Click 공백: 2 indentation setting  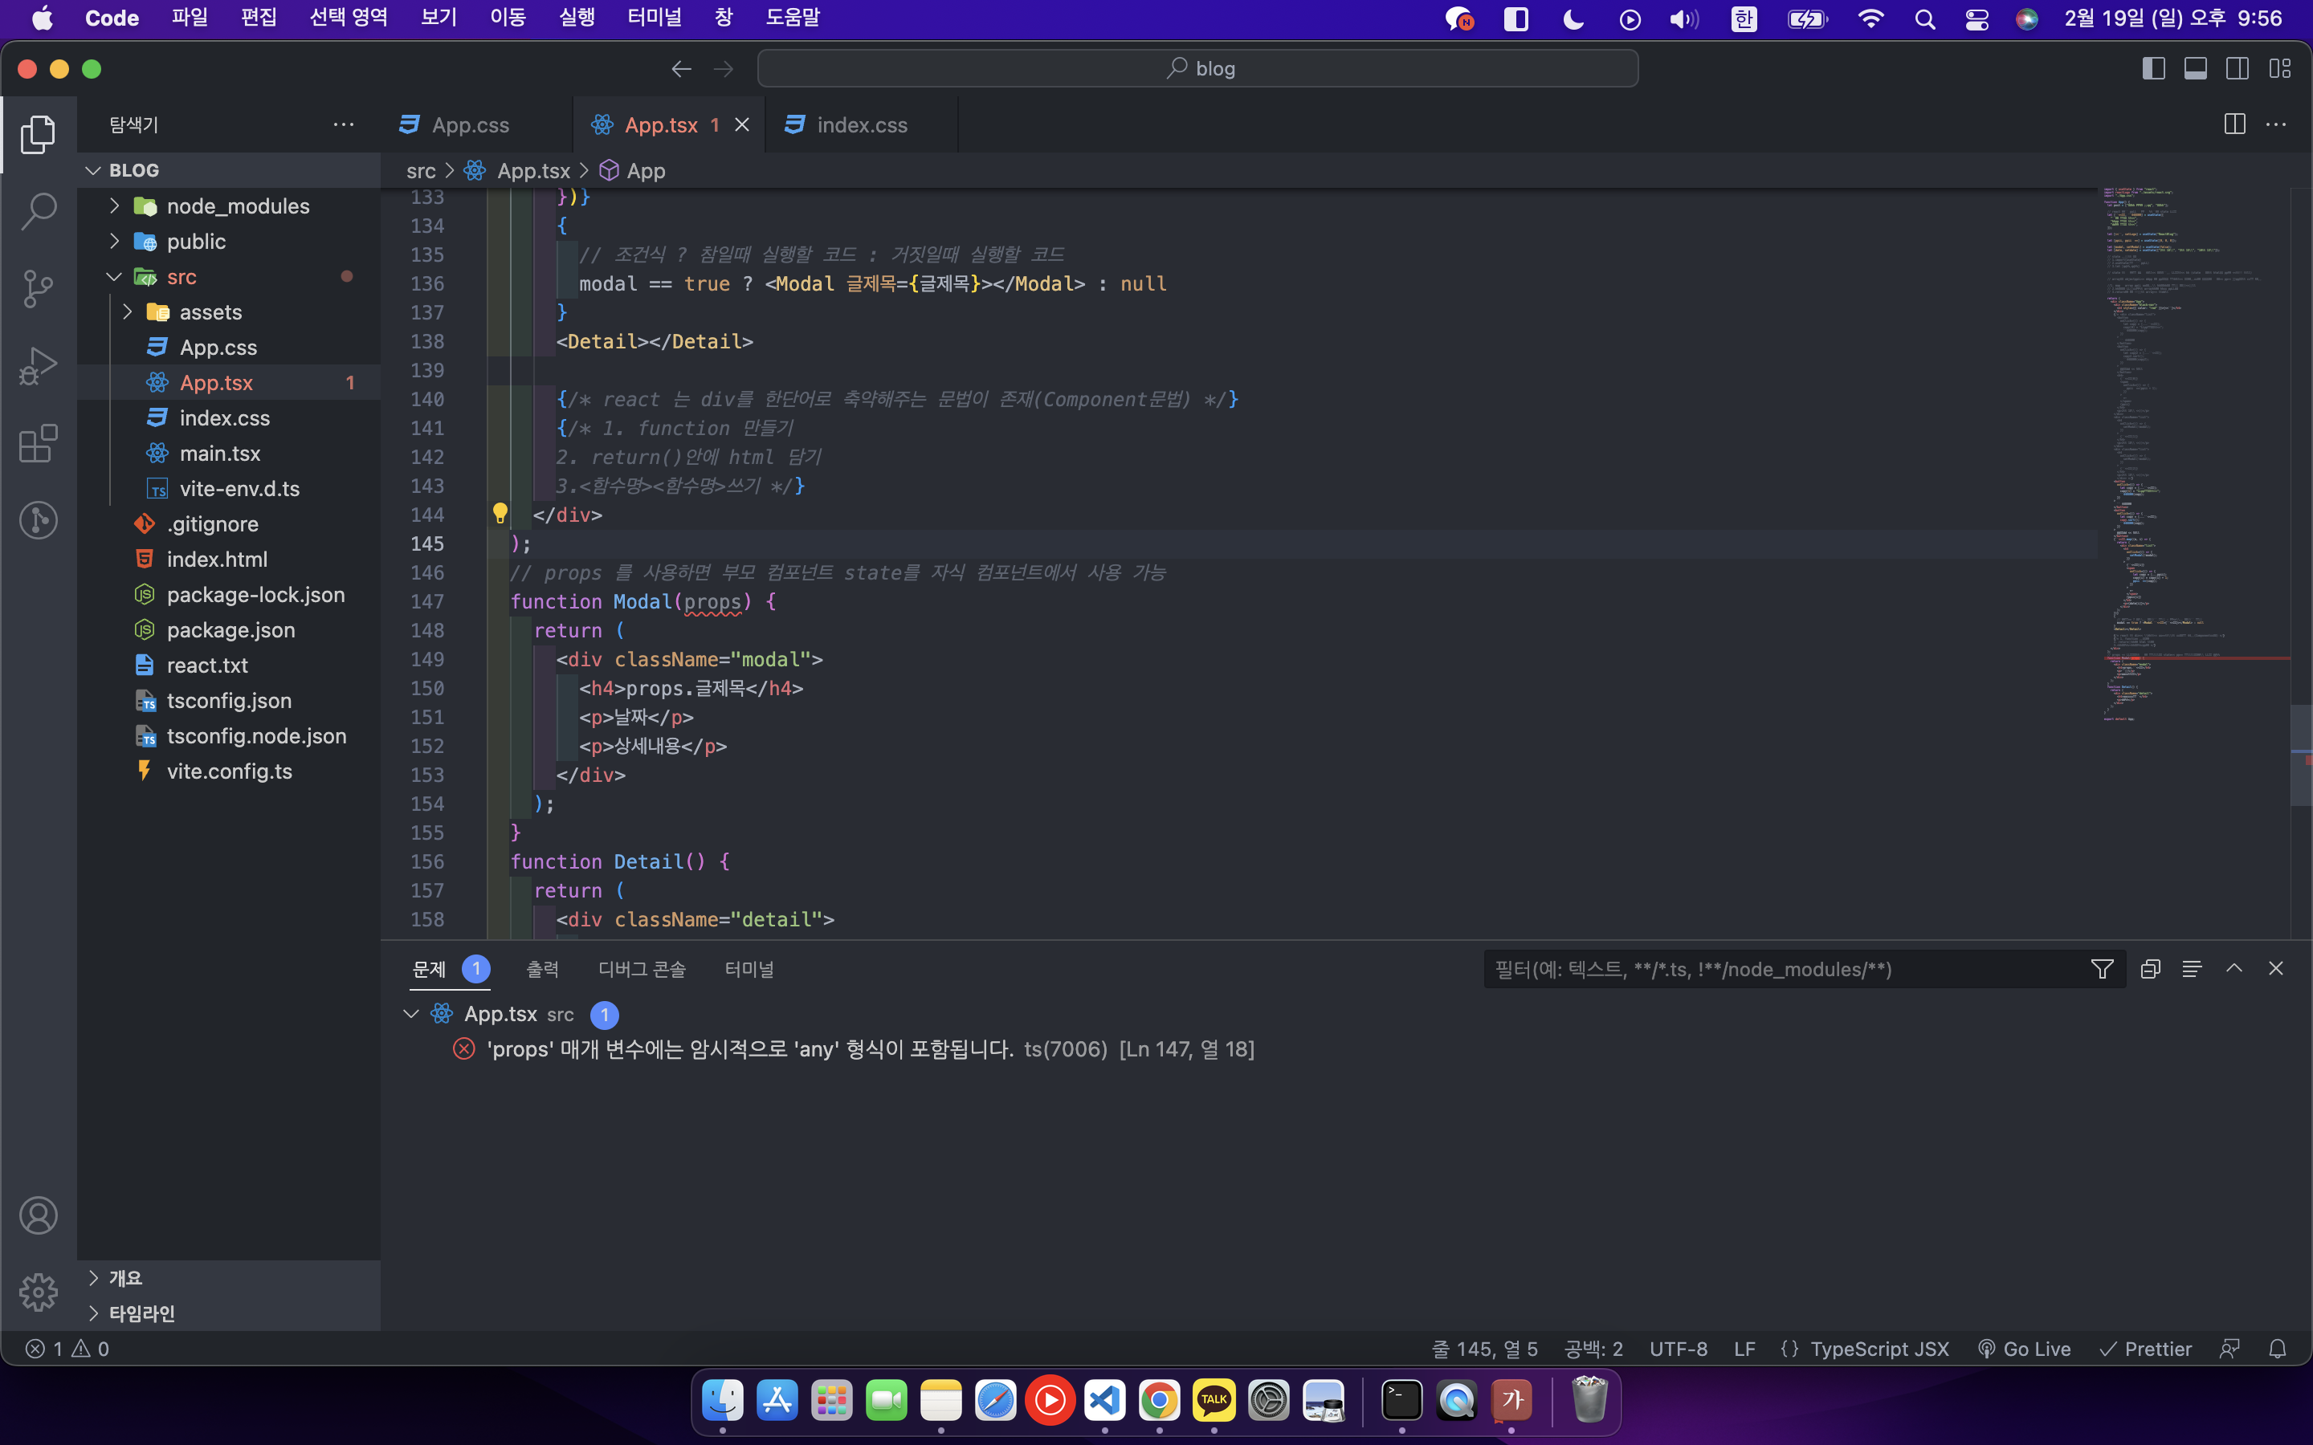click(1593, 1349)
